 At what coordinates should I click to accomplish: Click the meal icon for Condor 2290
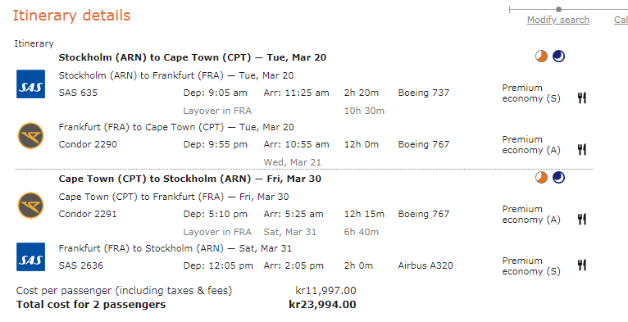click(582, 149)
